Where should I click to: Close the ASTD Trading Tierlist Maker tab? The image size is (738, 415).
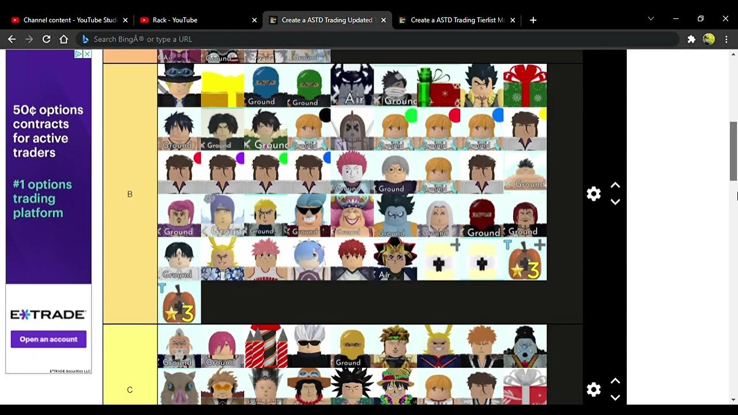513,20
